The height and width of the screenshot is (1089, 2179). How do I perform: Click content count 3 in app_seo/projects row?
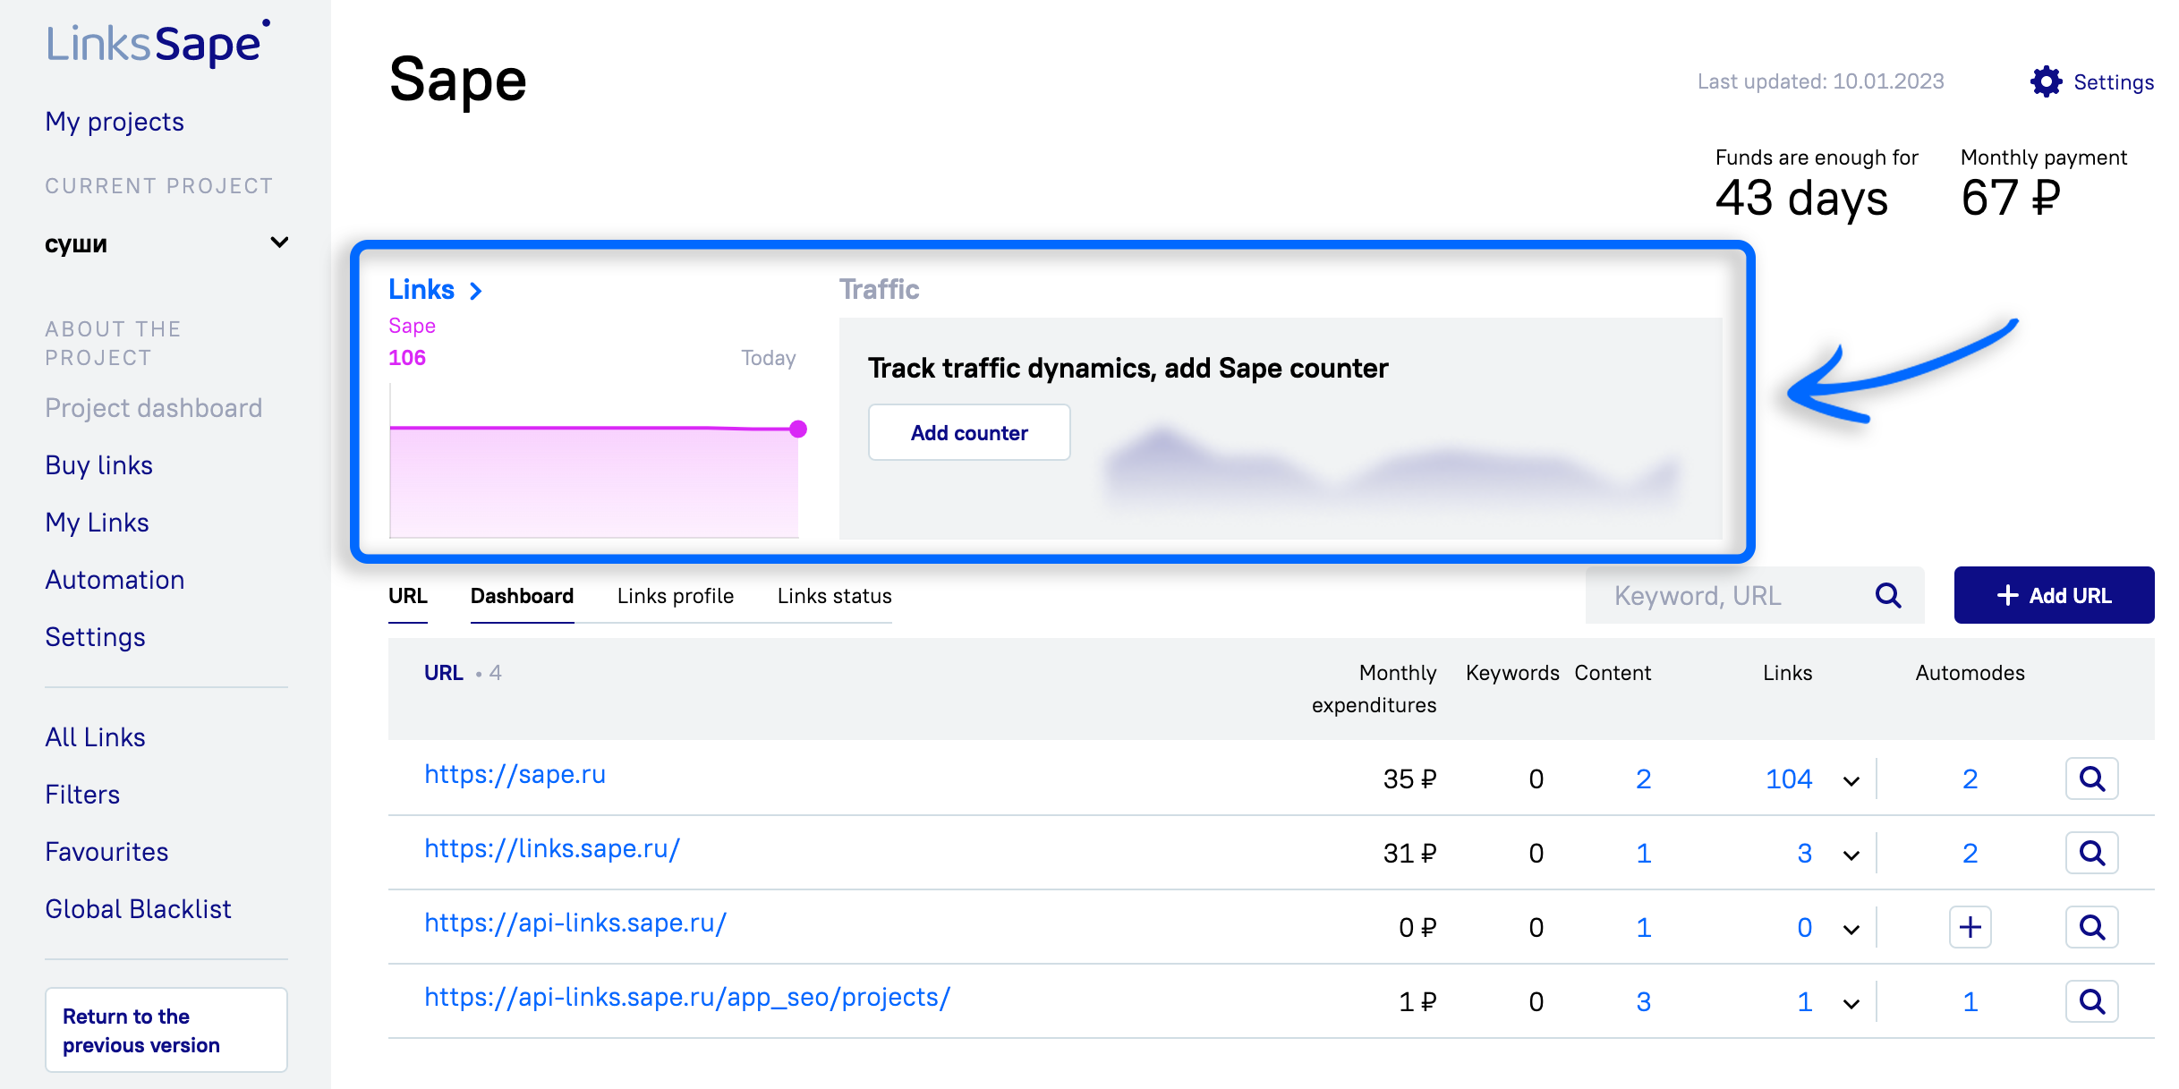[1643, 1001]
